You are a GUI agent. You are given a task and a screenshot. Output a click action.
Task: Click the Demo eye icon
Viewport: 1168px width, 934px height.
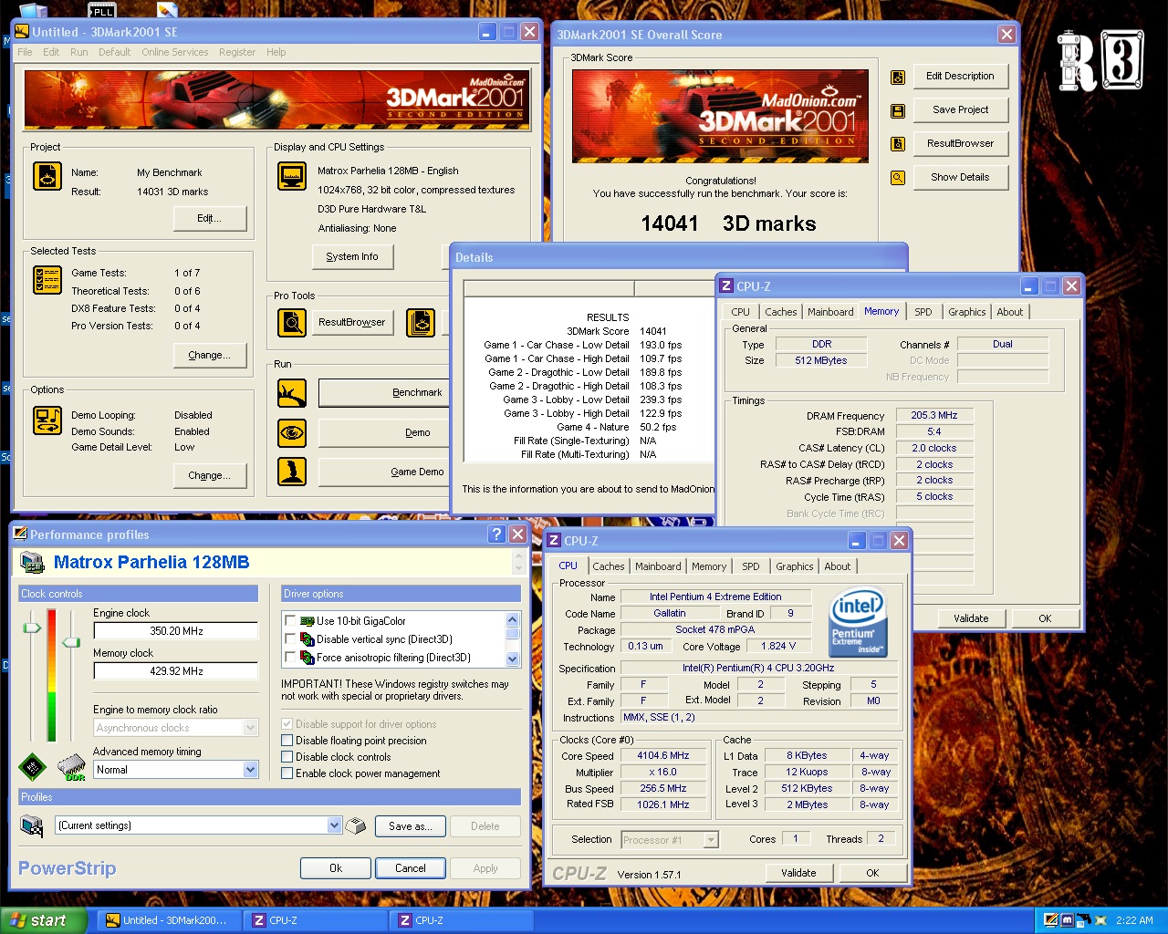(292, 432)
